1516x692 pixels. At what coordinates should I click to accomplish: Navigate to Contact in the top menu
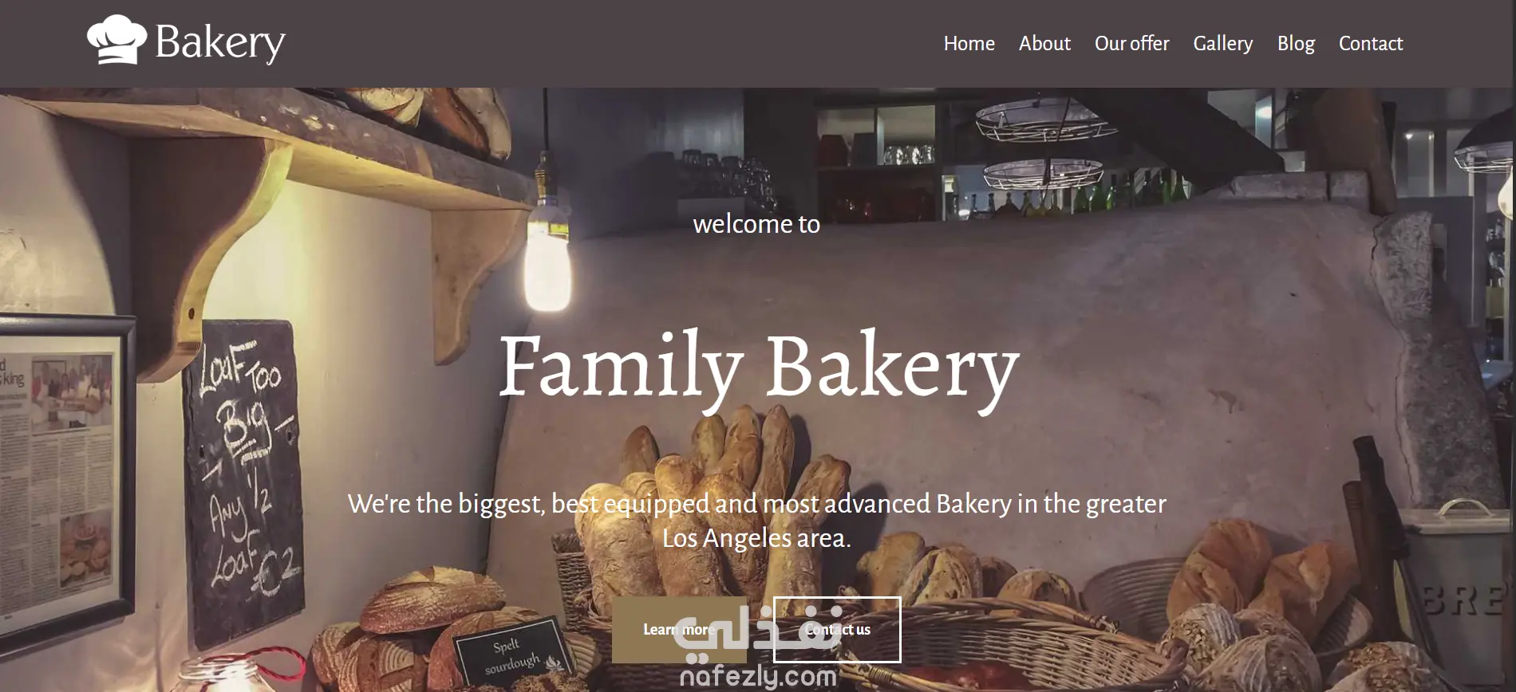1370,44
